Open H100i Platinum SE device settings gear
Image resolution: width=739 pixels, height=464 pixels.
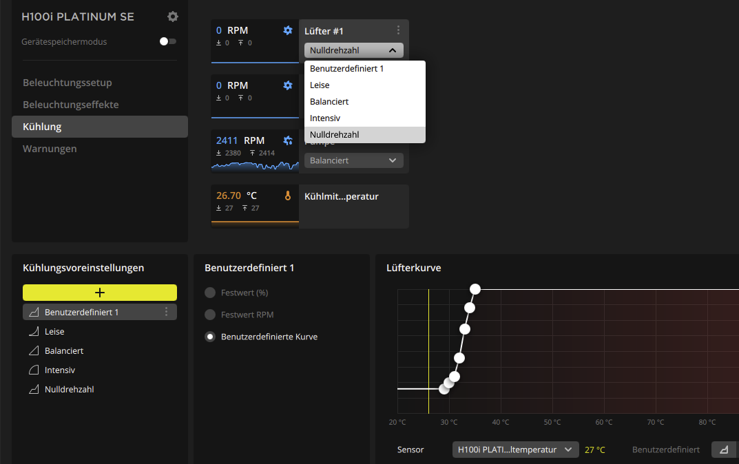[x=172, y=17]
